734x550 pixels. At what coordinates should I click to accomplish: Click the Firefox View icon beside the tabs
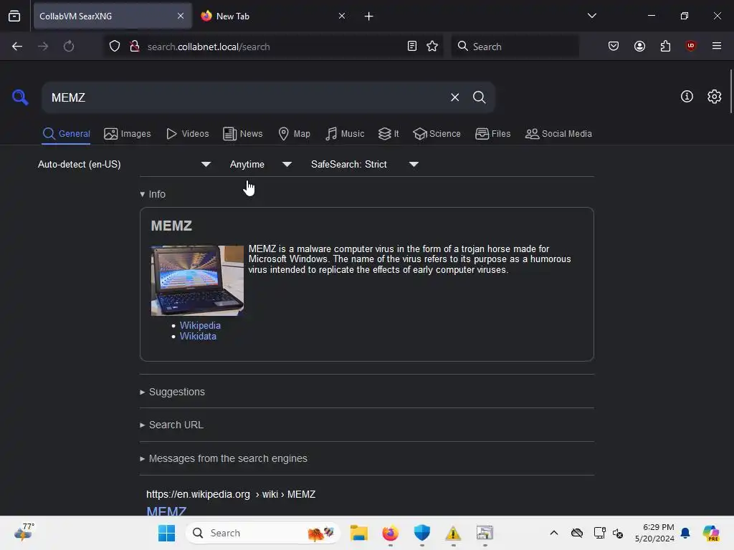tap(14, 16)
